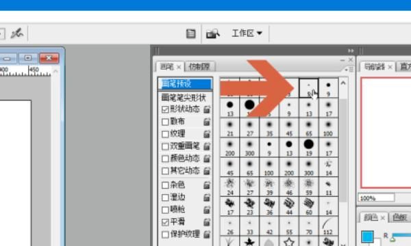Click lock icon beside 散布
Viewport: 411px width, 246px height.
[x=207, y=122]
